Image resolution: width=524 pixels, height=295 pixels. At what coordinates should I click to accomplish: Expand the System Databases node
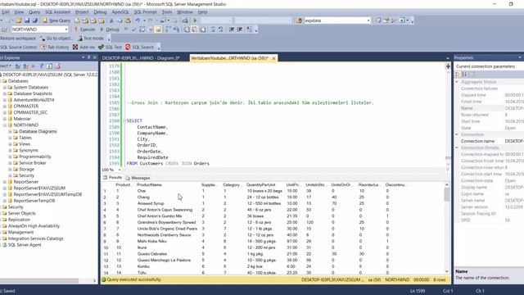pyautogui.click(x=5, y=88)
